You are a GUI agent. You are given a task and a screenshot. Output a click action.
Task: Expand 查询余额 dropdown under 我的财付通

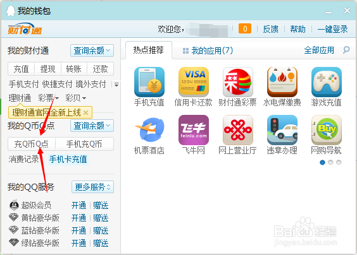(92, 50)
